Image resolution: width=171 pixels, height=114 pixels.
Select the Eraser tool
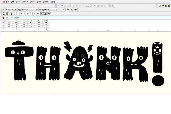pos(62,6)
